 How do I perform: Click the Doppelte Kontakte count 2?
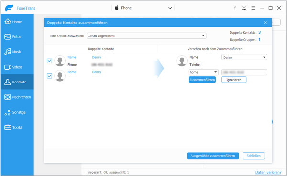tap(260, 33)
